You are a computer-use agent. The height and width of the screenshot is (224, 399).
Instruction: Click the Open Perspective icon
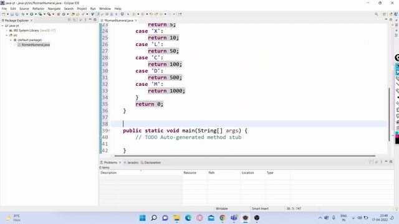(x=384, y=14)
